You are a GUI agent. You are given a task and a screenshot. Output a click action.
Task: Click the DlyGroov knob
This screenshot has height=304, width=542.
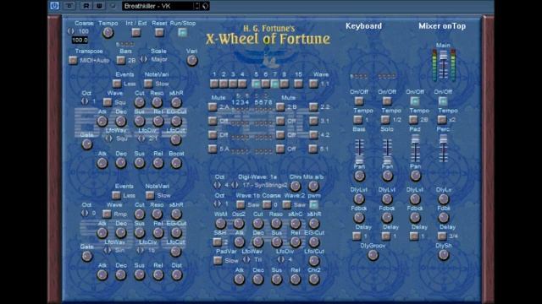coord(373,255)
